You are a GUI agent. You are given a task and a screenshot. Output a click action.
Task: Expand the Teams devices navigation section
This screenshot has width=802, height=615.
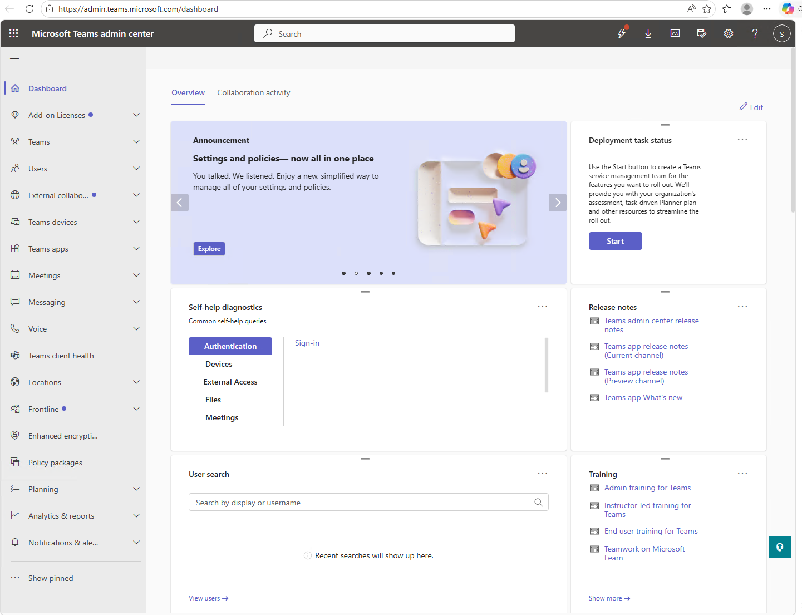click(x=136, y=222)
